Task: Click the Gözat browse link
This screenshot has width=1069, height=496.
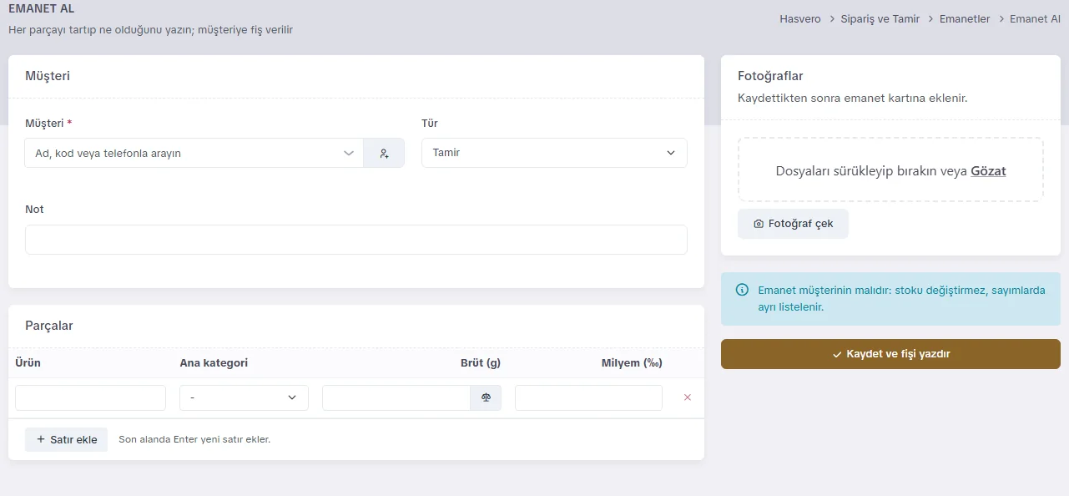Action: [x=988, y=171]
